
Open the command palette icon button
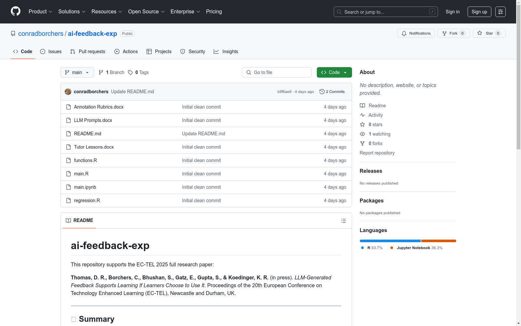[500, 12]
